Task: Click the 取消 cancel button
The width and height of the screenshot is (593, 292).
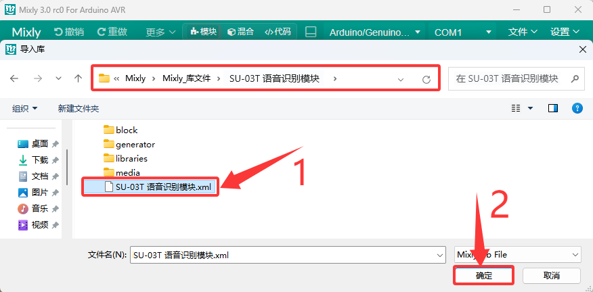Action: click(x=552, y=276)
